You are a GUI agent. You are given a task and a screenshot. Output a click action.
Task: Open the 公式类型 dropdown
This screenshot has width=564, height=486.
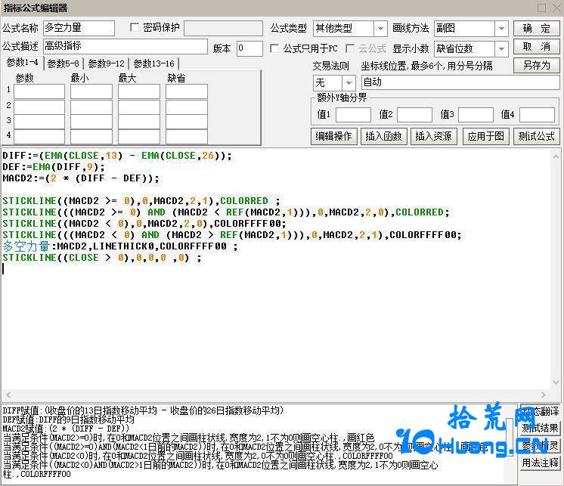380,29
